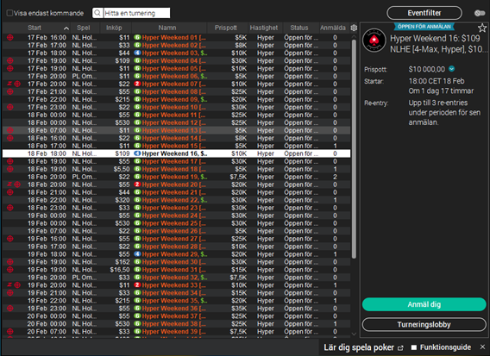Click the green 6-max badge on Hyper Weekend 12

tap(137, 122)
